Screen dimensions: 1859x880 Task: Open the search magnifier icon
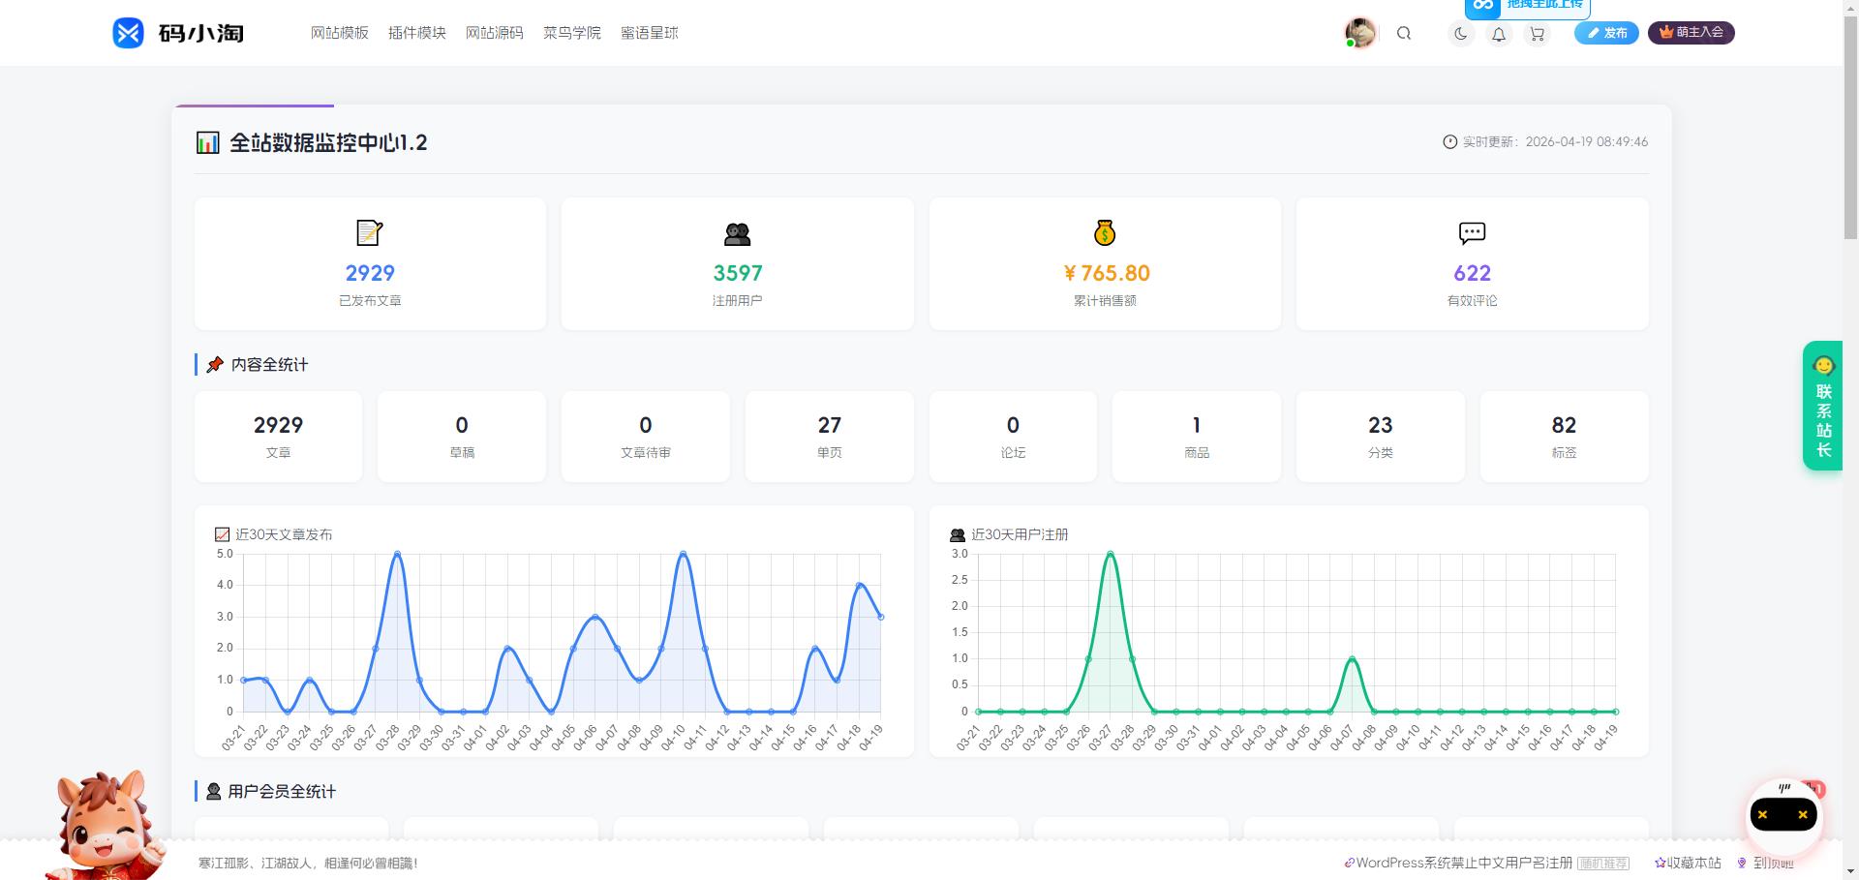coord(1403,33)
